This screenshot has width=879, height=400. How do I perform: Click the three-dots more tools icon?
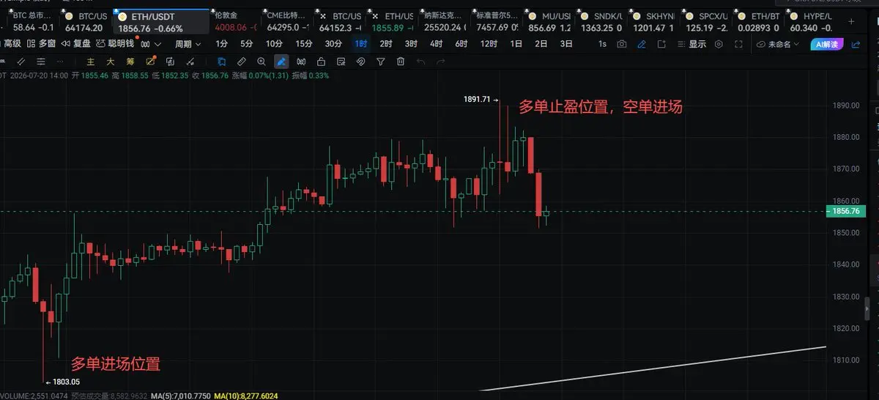pos(61,62)
